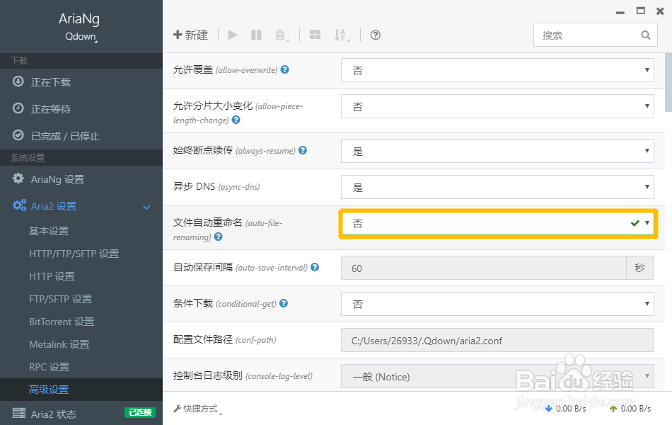Screen dimensions: 672x425
Task: Show help for always-resume option
Action: [x=303, y=150]
